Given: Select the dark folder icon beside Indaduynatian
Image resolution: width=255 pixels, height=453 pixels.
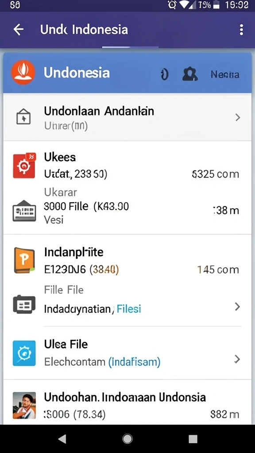Looking at the screenshot, I should click(x=24, y=304).
